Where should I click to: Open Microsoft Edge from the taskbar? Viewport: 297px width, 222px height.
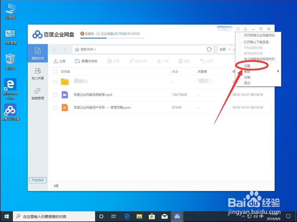[x=126, y=216]
